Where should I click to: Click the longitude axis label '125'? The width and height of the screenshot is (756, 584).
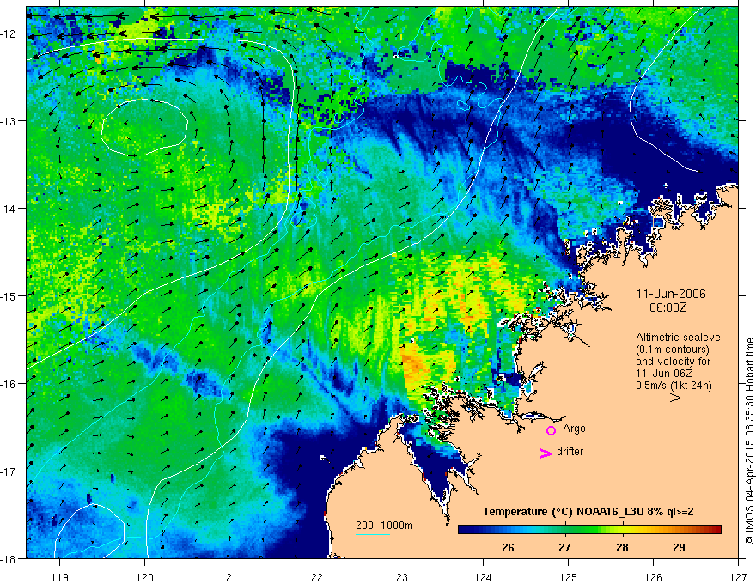click(x=569, y=577)
